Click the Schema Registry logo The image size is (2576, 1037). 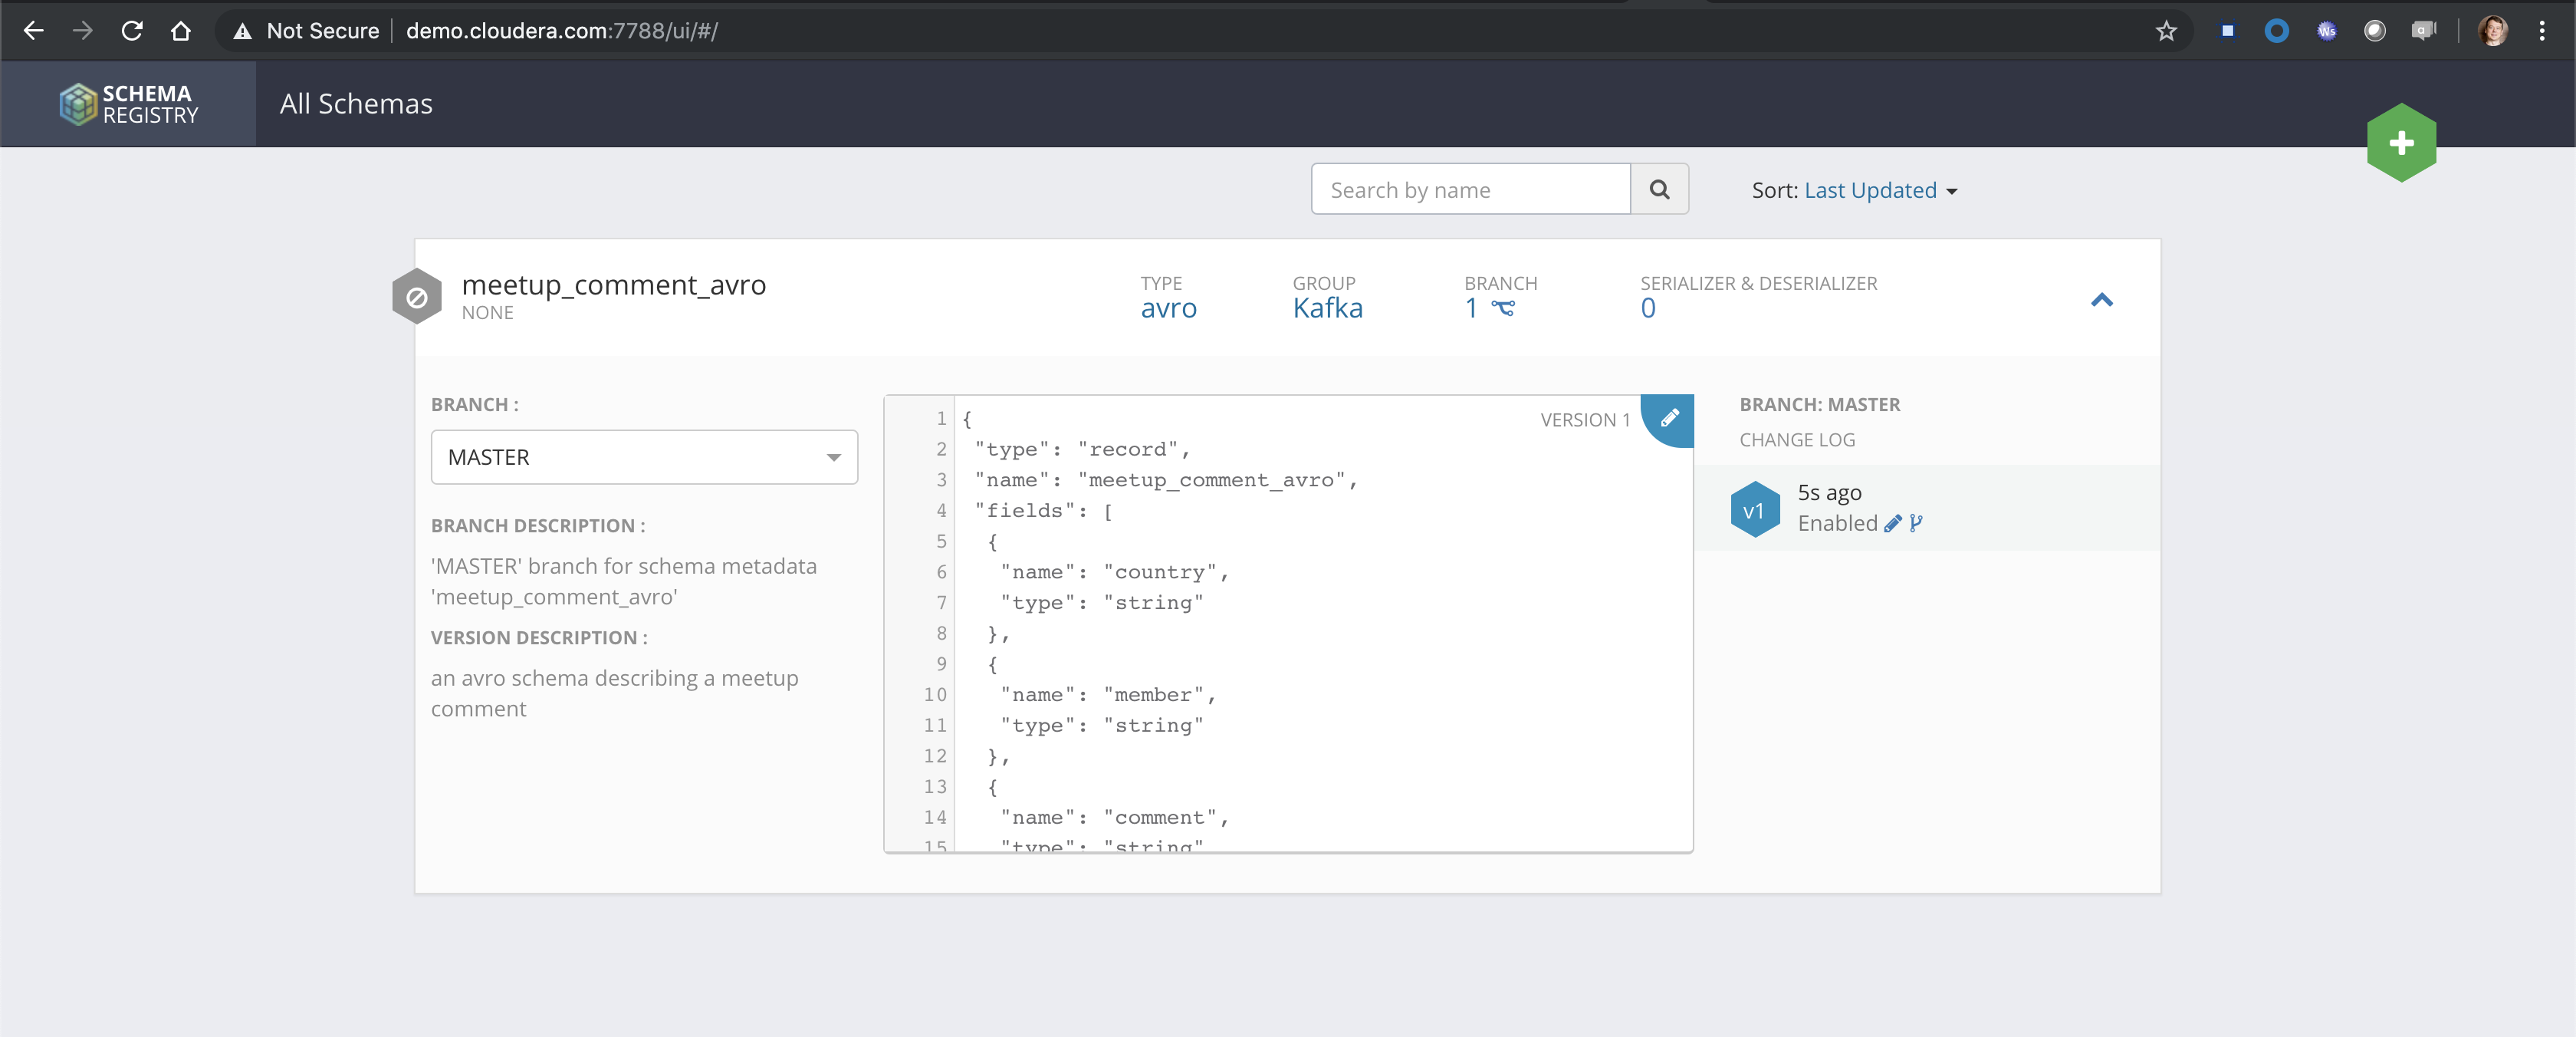(x=128, y=104)
